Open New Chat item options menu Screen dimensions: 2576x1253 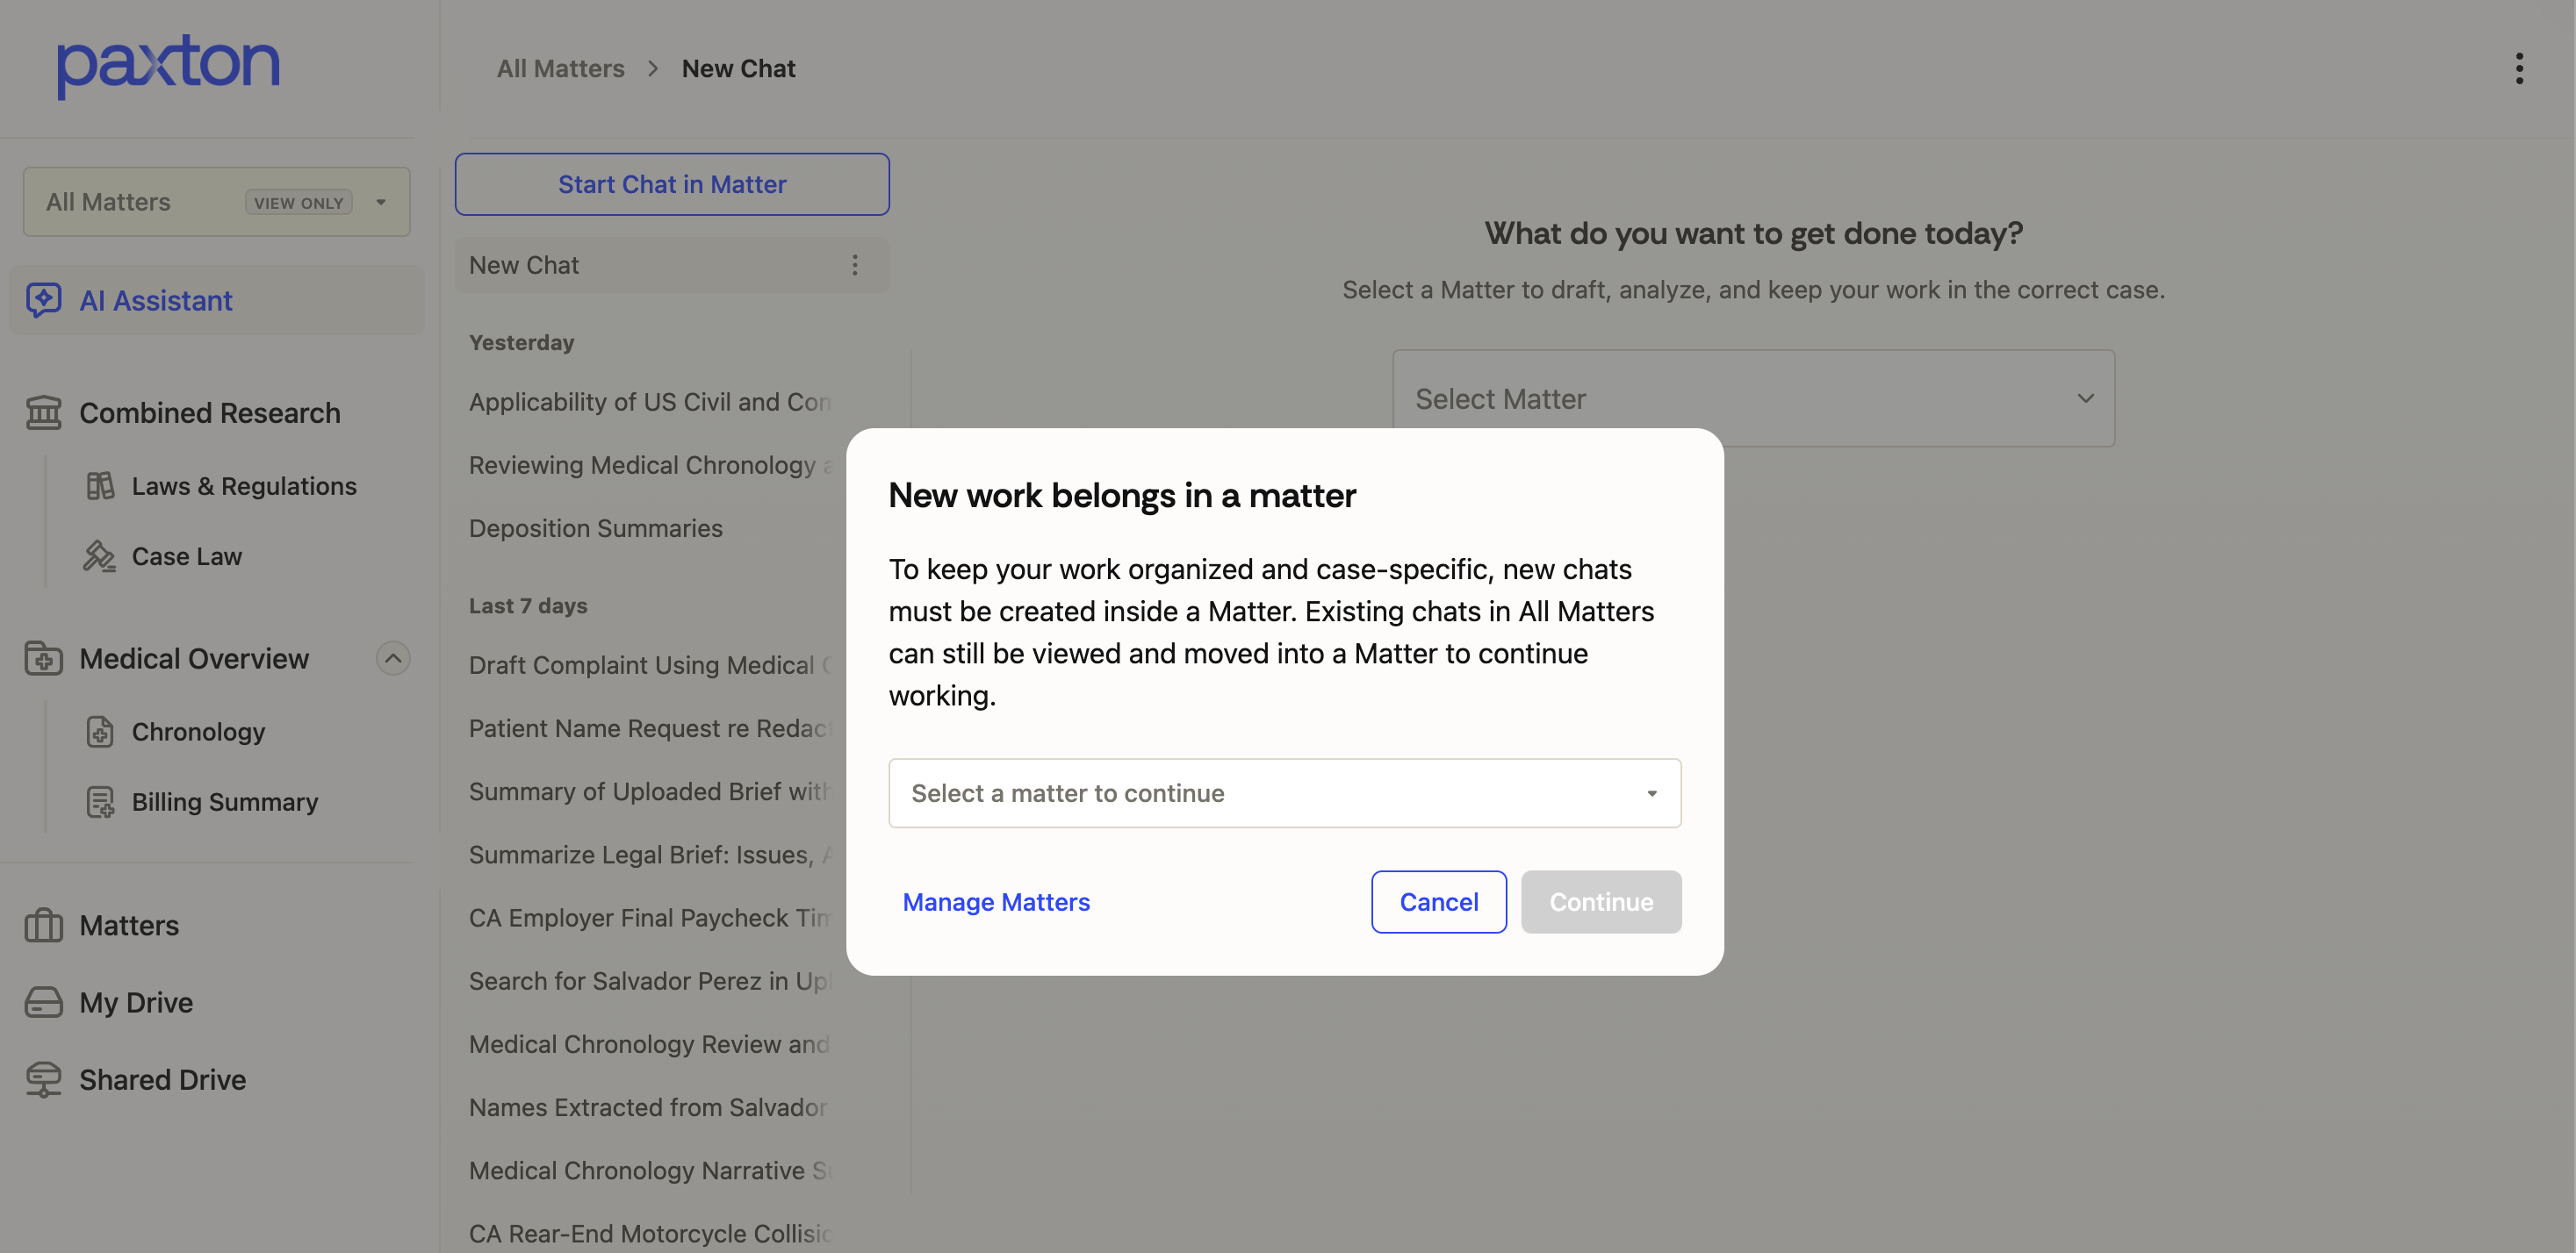pyautogui.click(x=854, y=265)
